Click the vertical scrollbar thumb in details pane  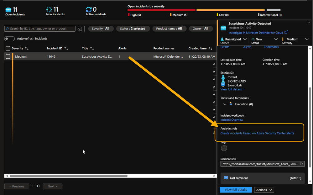point(310,127)
